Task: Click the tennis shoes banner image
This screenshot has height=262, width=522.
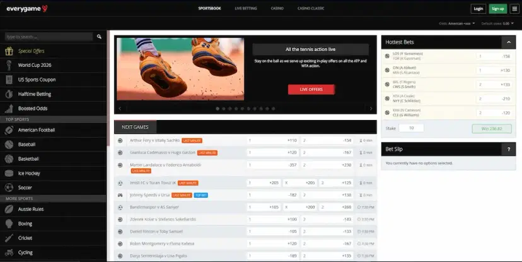Action: [x=180, y=69]
